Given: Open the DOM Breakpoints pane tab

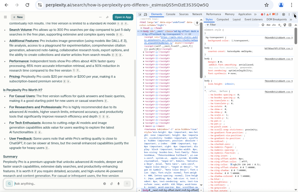Looking at the screenshot, I should 276,19.
